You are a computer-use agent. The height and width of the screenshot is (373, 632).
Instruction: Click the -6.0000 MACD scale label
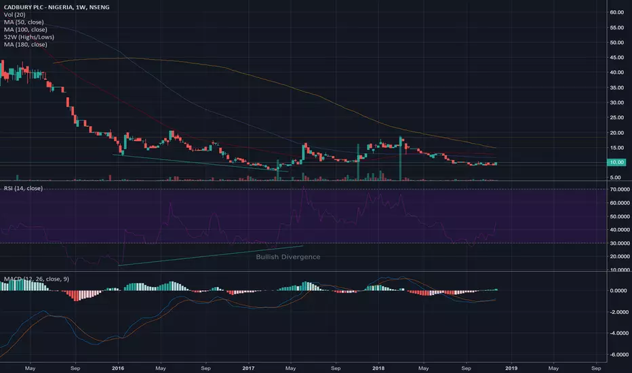[618, 355]
